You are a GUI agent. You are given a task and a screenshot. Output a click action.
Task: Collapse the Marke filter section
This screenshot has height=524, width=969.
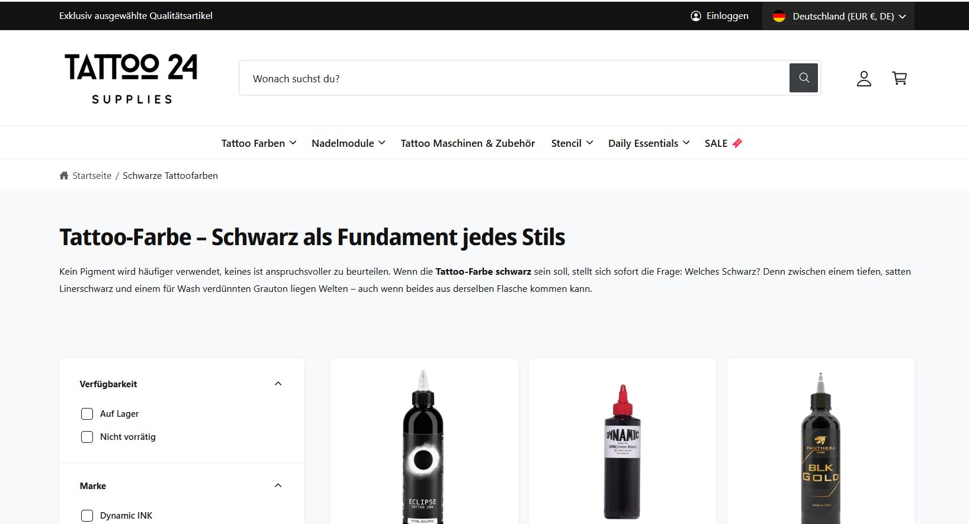pos(278,486)
